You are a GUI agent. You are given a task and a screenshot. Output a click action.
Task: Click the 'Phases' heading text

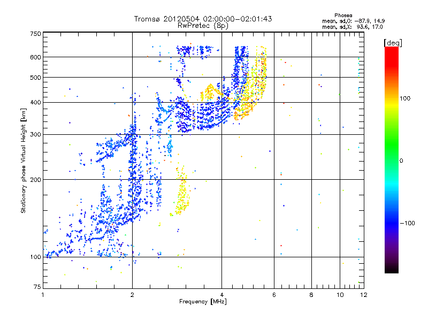[343, 16]
